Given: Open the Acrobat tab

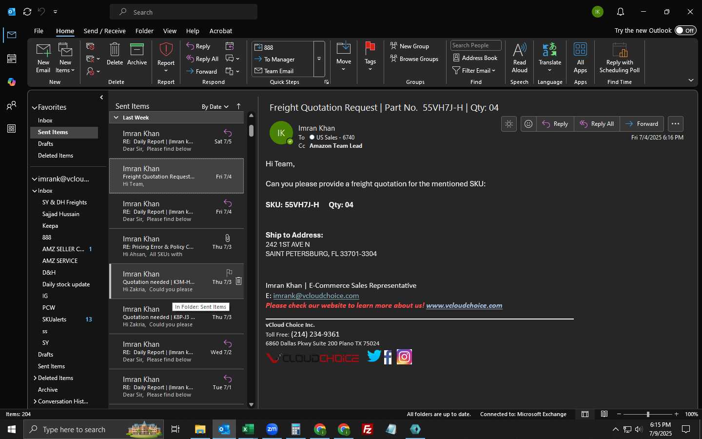Looking at the screenshot, I should [221, 31].
